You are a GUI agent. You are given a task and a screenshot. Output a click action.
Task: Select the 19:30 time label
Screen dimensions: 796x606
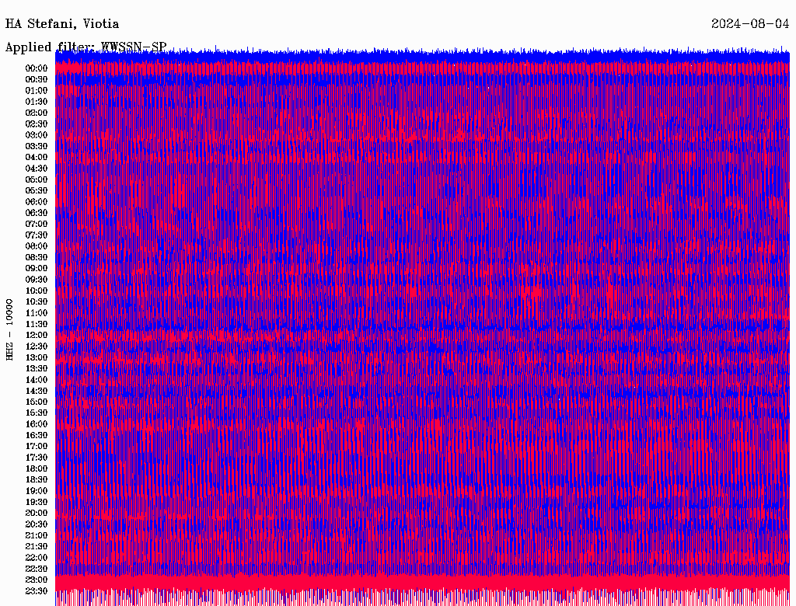(37, 502)
